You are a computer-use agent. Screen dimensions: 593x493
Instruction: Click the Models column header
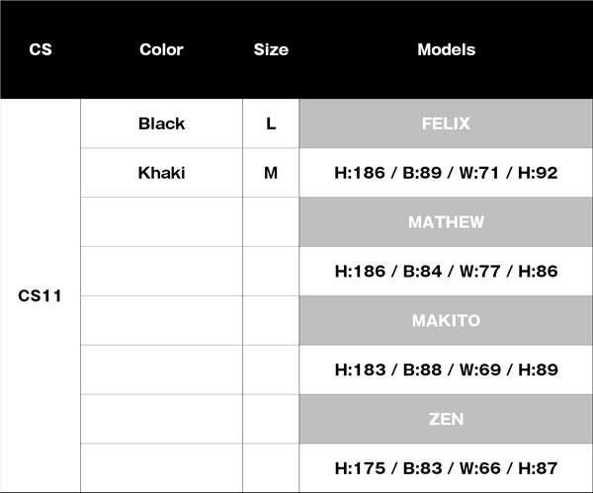[446, 49]
